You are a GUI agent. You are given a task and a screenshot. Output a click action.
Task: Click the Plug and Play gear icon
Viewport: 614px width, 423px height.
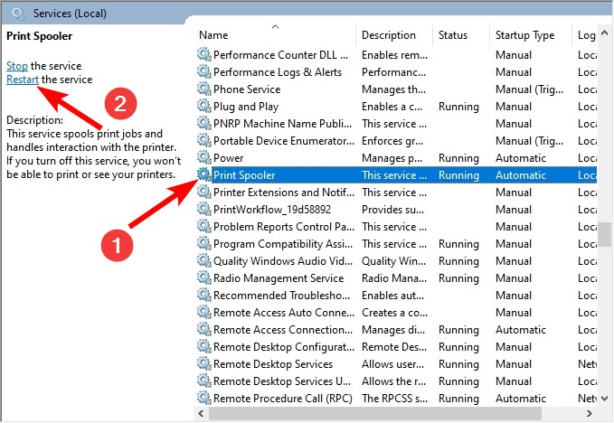click(x=204, y=106)
